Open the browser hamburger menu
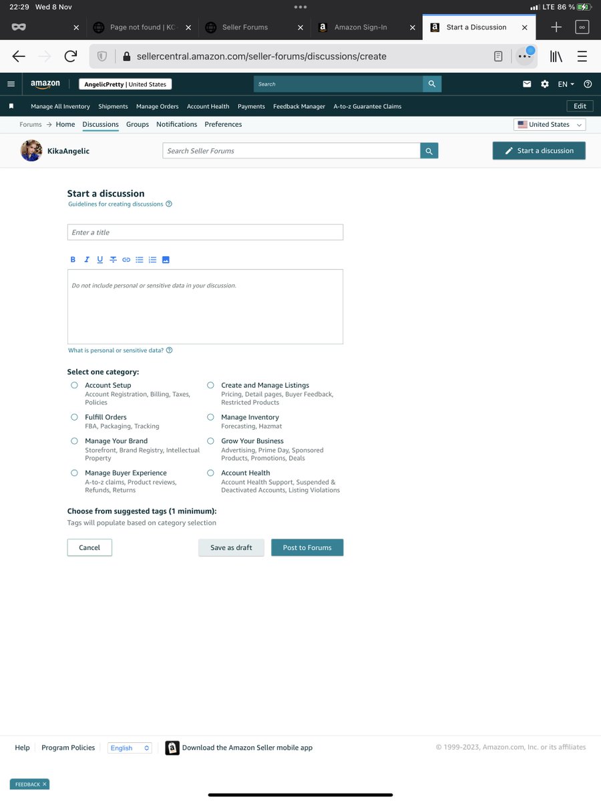The width and height of the screenshot is (601, 801). [582, 57]
